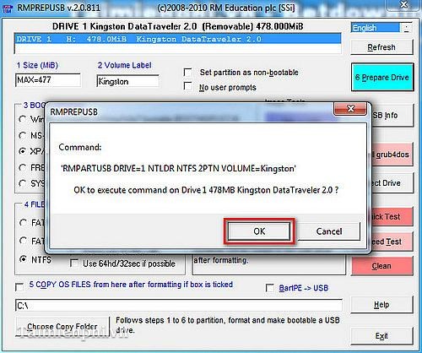This screenshot has height=353, width=422.
Task: Toggle Use 64hd/32sec if possible
Action: coord(74,263)
